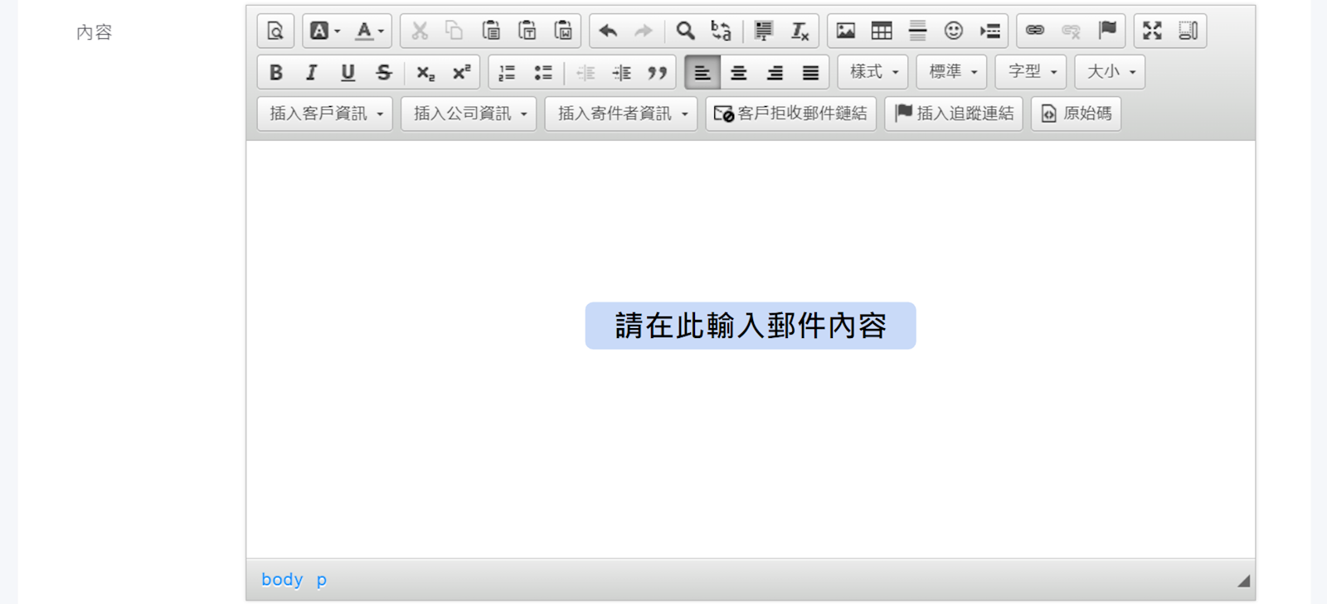Insert a table in the editor
1327x604 pixels.
[x=882, y=31]
